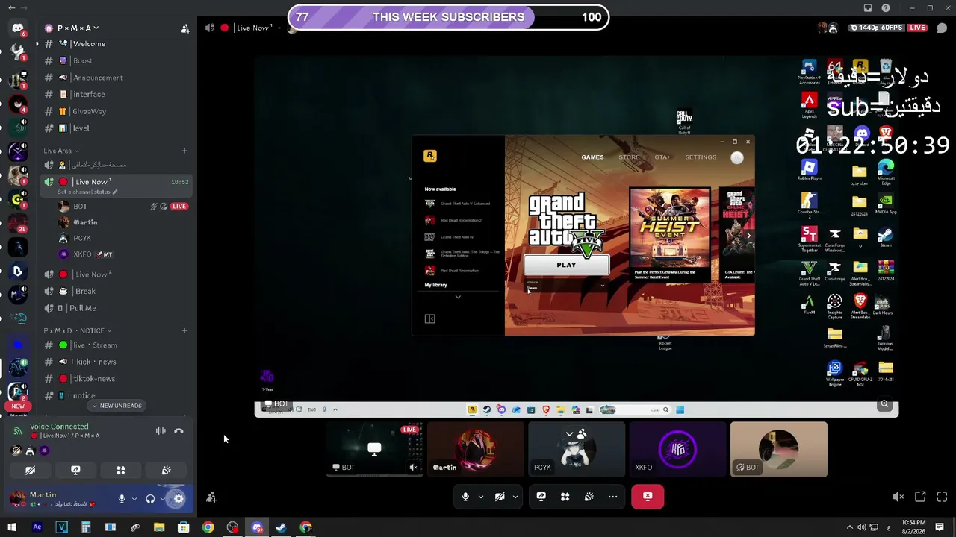Viewport: 956px width, 537px height.
Task: Open voice noise suppression settings
Action: (161, 430)
